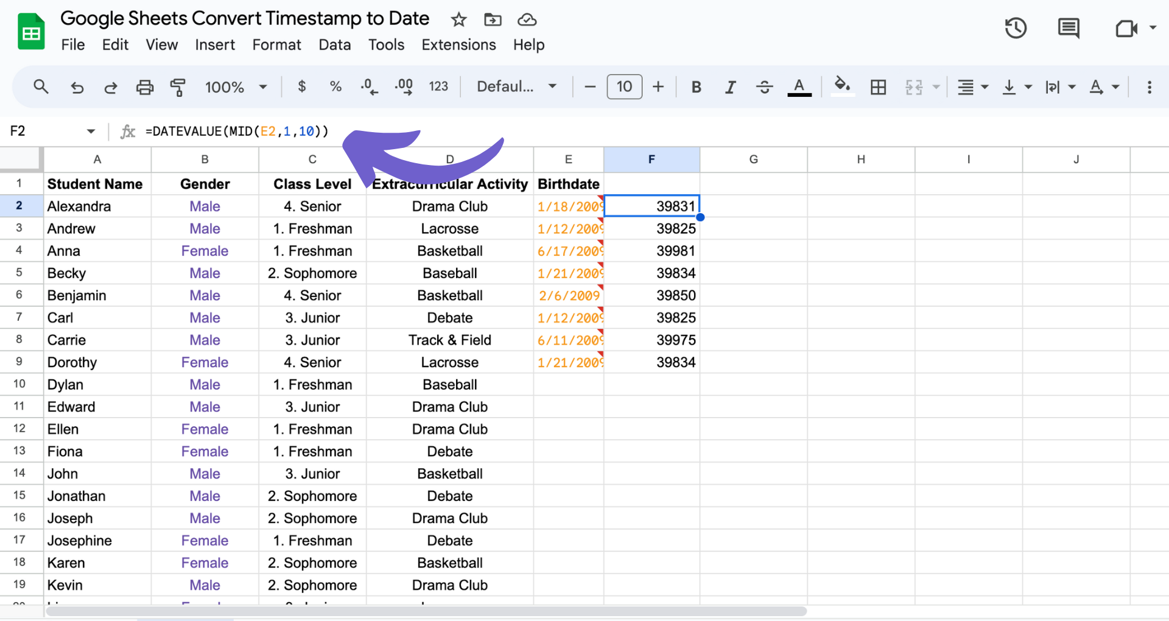Star this spreadsheet

click(458, 19)
